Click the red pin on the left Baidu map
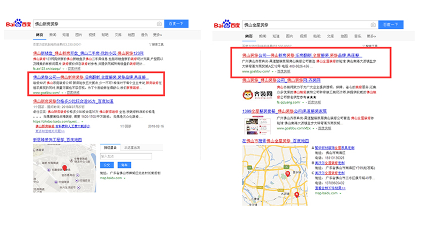429x227 pixels. point(64,168)
